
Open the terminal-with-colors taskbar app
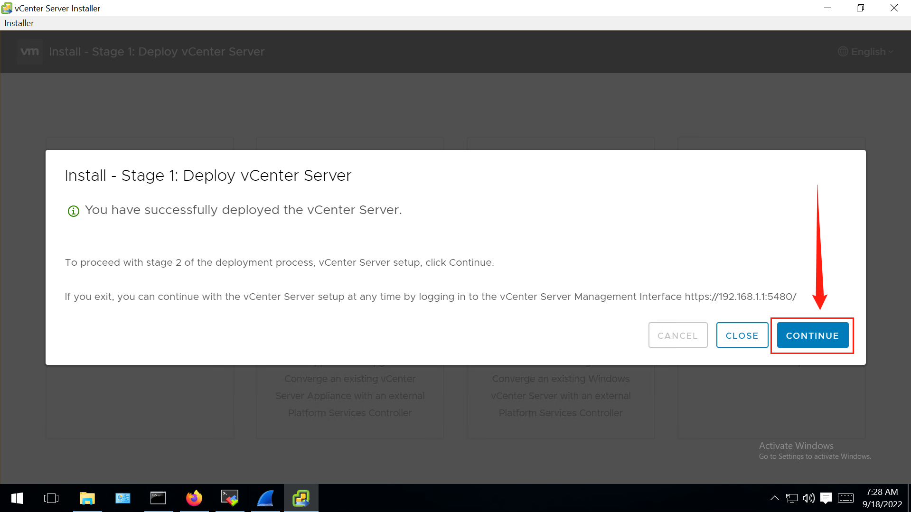[230, 498]
